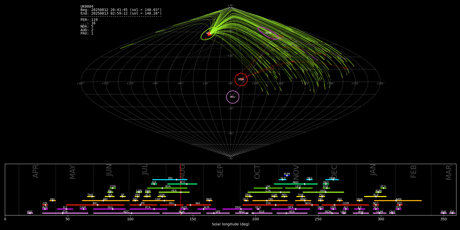Viewport: 460px width, 230px height.
Task: Click the green PER radiant ellipse
Action: click(x=208, y=34)
